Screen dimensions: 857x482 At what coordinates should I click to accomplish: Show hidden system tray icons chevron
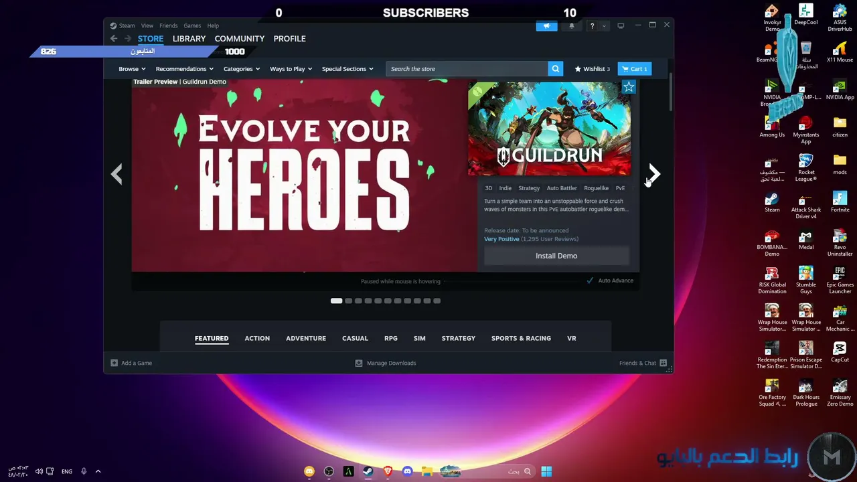[98, 471]
